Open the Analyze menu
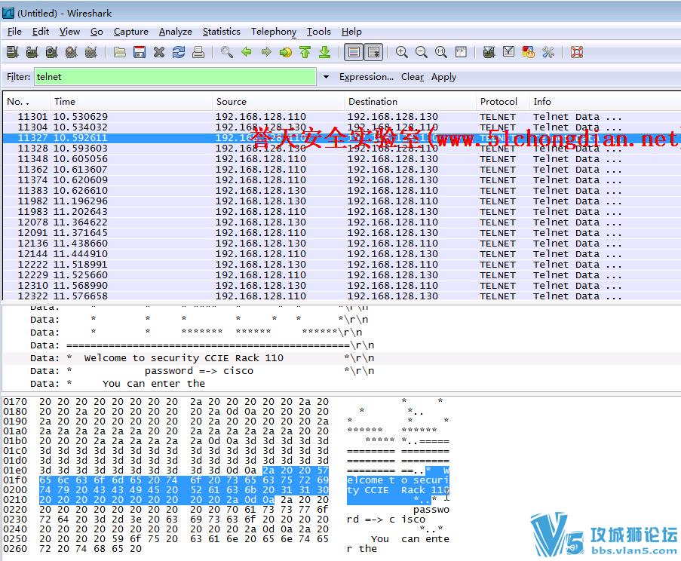This screenshot has width=681, height=561. click(176, 32)
